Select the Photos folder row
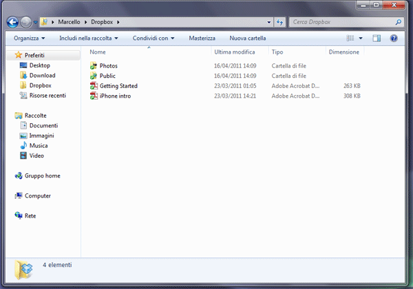 (225, 66)
